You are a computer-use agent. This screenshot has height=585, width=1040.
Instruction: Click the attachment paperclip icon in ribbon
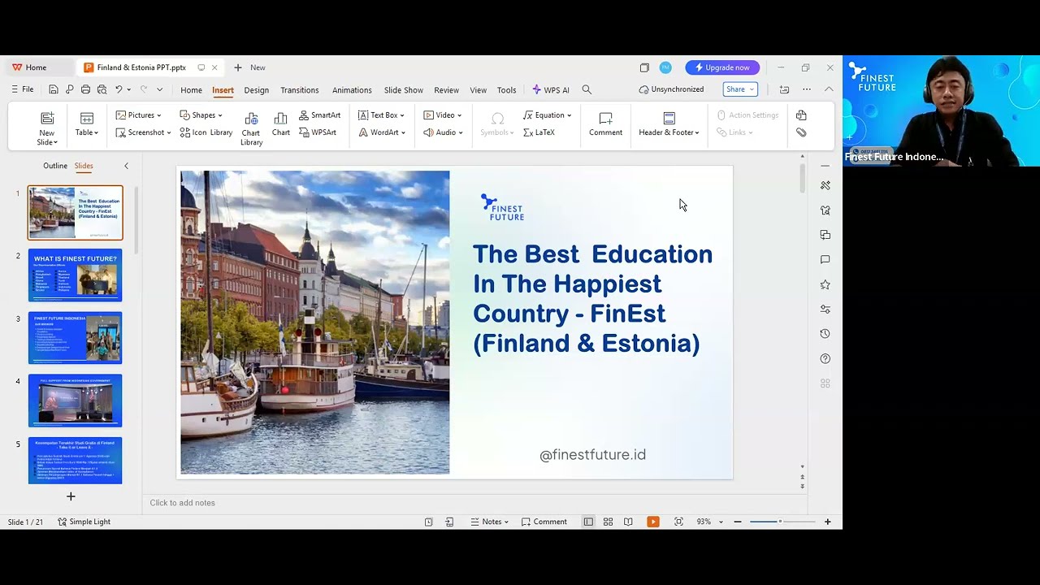(801, 132)
